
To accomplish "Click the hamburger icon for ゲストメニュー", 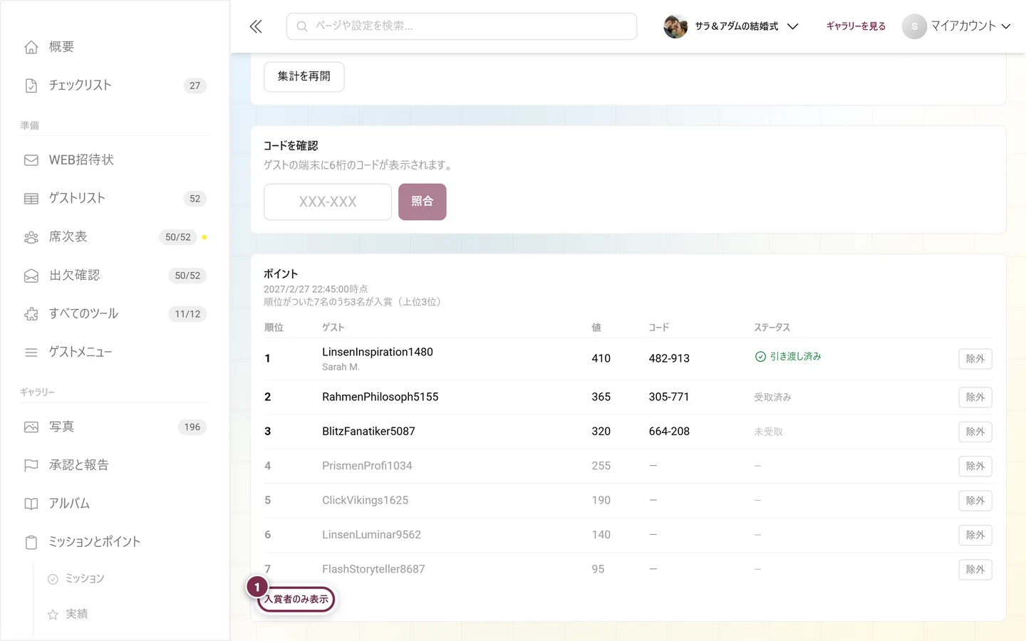I will tap(31, 353).
